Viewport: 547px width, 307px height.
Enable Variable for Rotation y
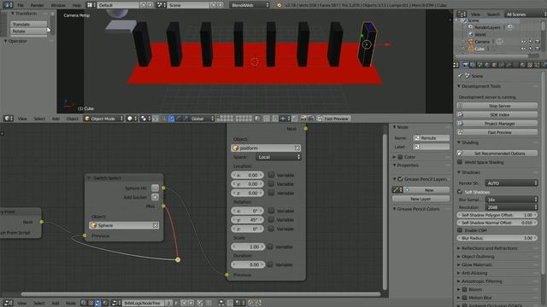pos(271,220)
